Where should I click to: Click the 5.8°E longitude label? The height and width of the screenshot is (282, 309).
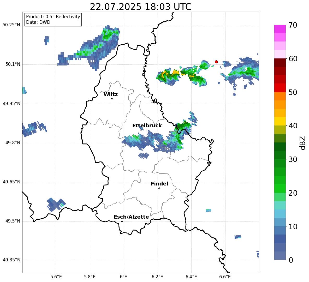point(90,277)
